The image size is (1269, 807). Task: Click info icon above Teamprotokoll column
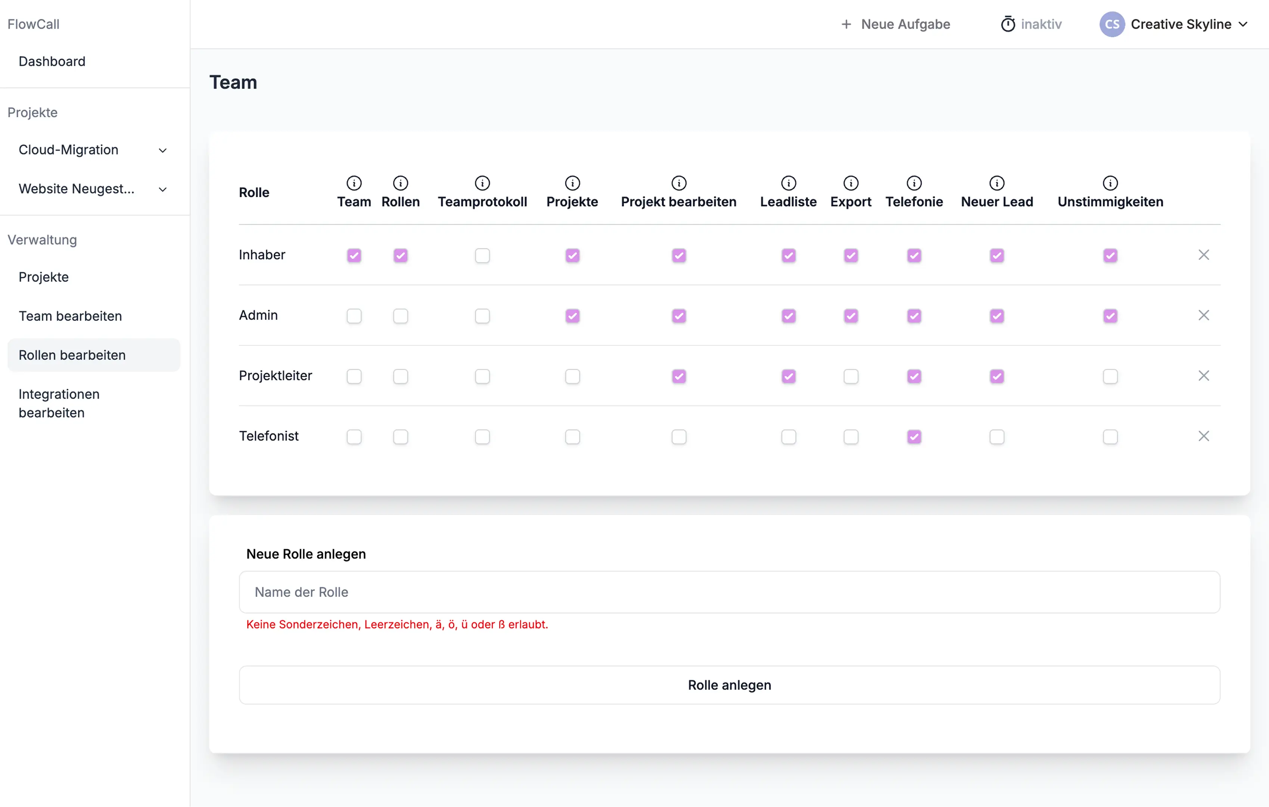[482, 183]
